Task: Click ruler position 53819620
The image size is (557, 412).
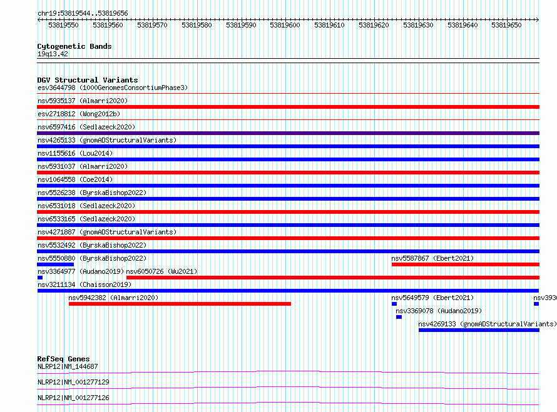Action: [374, 25]
